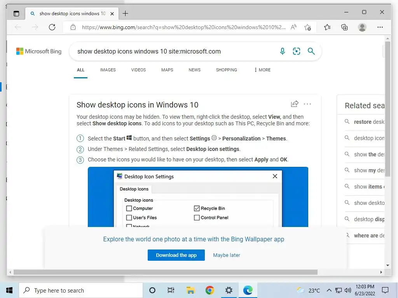Click the Read aloud icon
This screenshot has height=298, width=398.
click(x=294, y=27)
